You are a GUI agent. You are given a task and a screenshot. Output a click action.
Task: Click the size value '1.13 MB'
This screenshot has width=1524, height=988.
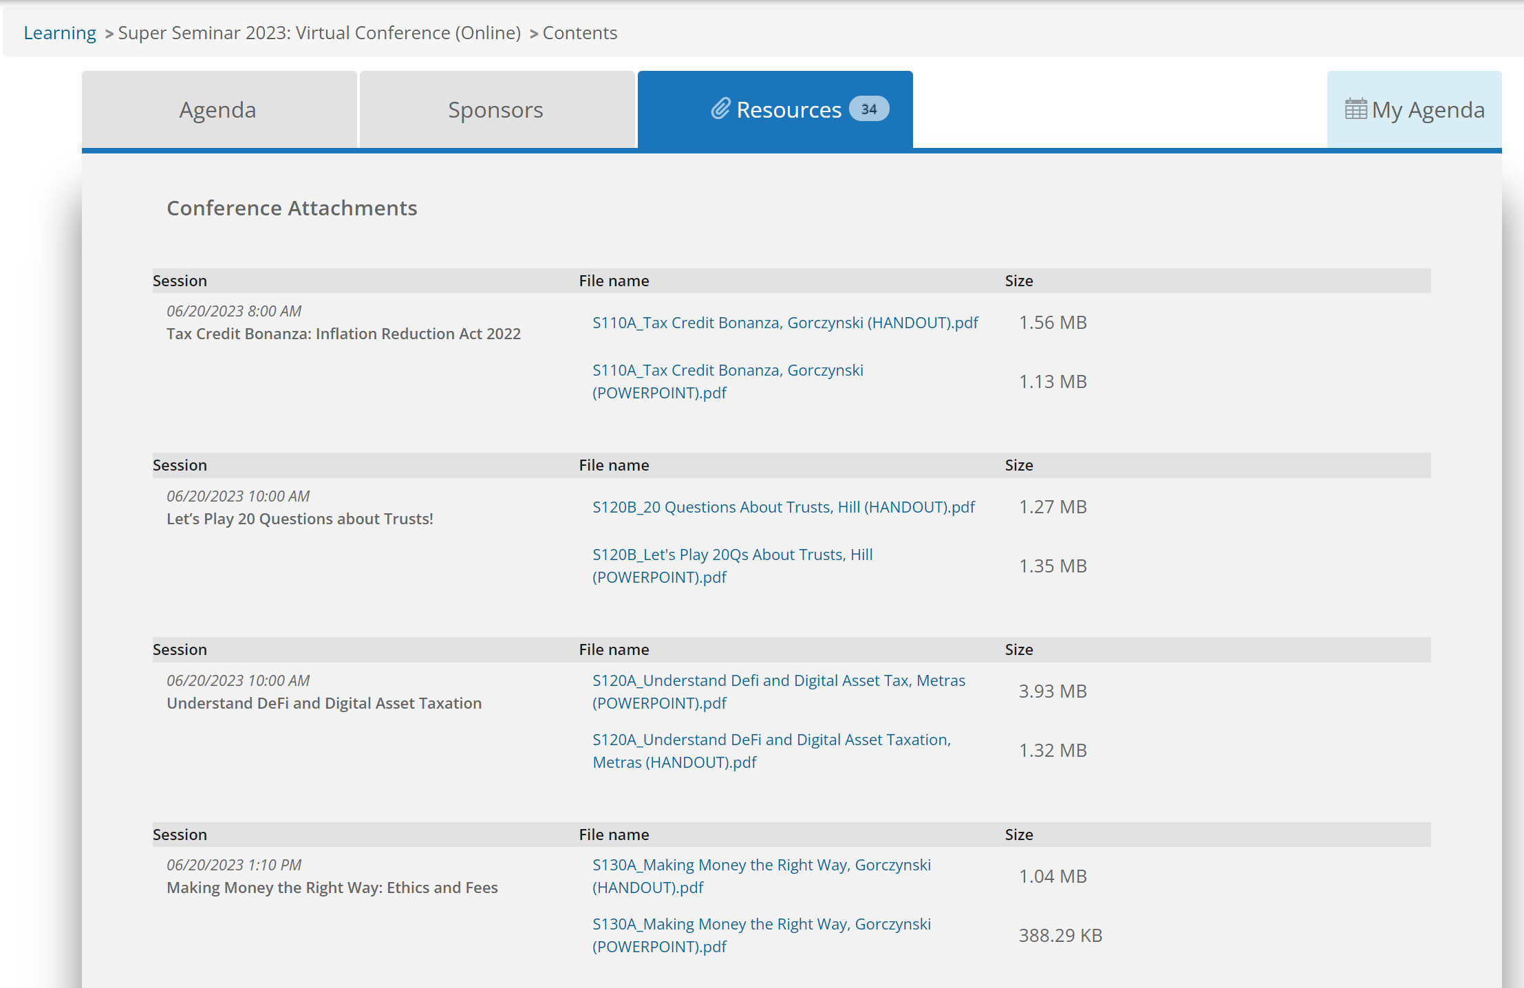(x=1053, y=382)
